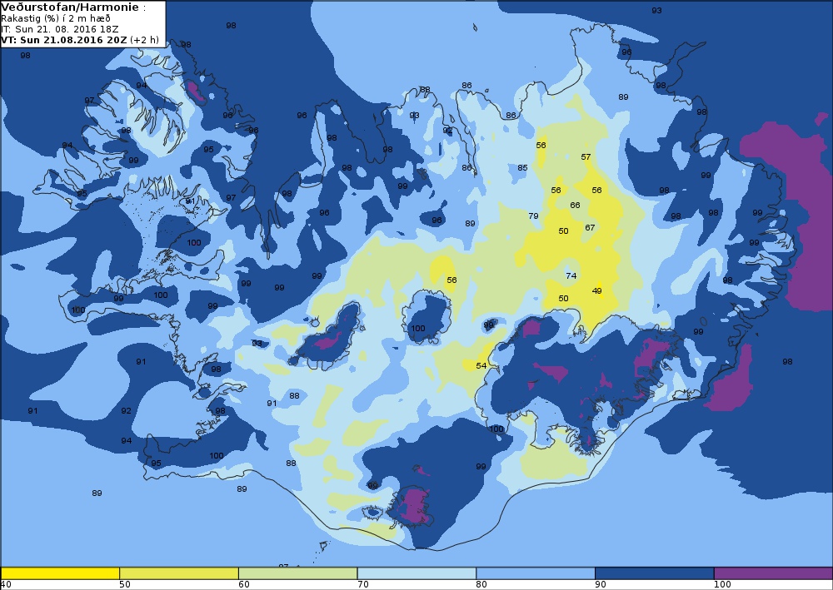The image size is (833, 590).
Task: Click the medium blue 80–90 legend swatch
Action: coord(536,573)
